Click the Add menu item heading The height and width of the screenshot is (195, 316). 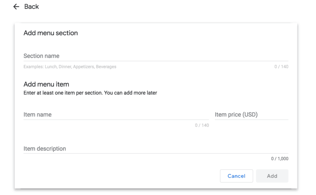tap(46, 84)
